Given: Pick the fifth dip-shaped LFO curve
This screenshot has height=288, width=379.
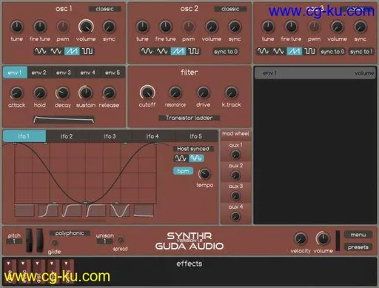Looking at the screenshot, I should [x=119, y=210].
